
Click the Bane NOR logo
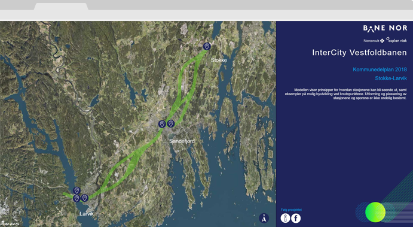tap(385, 29)
